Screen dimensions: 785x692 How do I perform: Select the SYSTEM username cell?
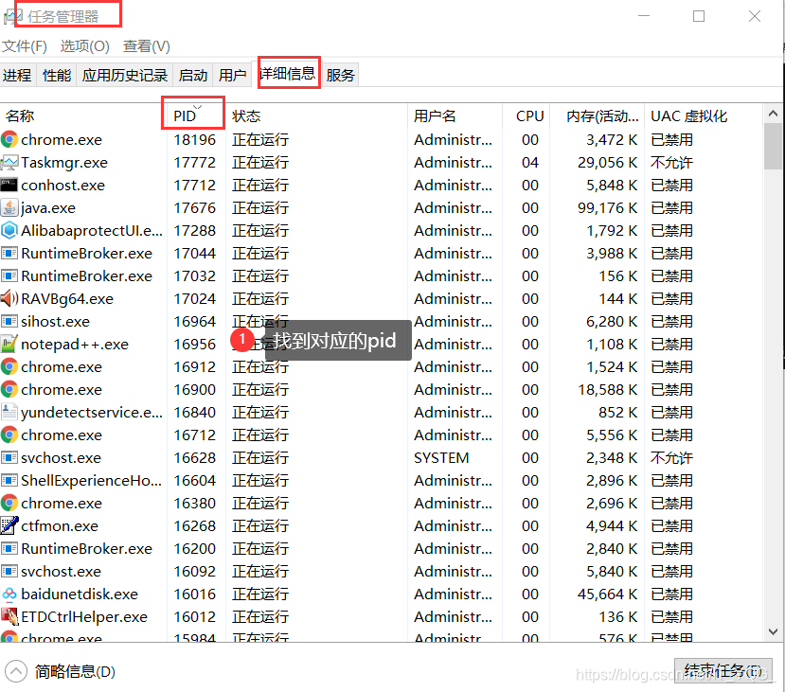point(441,457)
